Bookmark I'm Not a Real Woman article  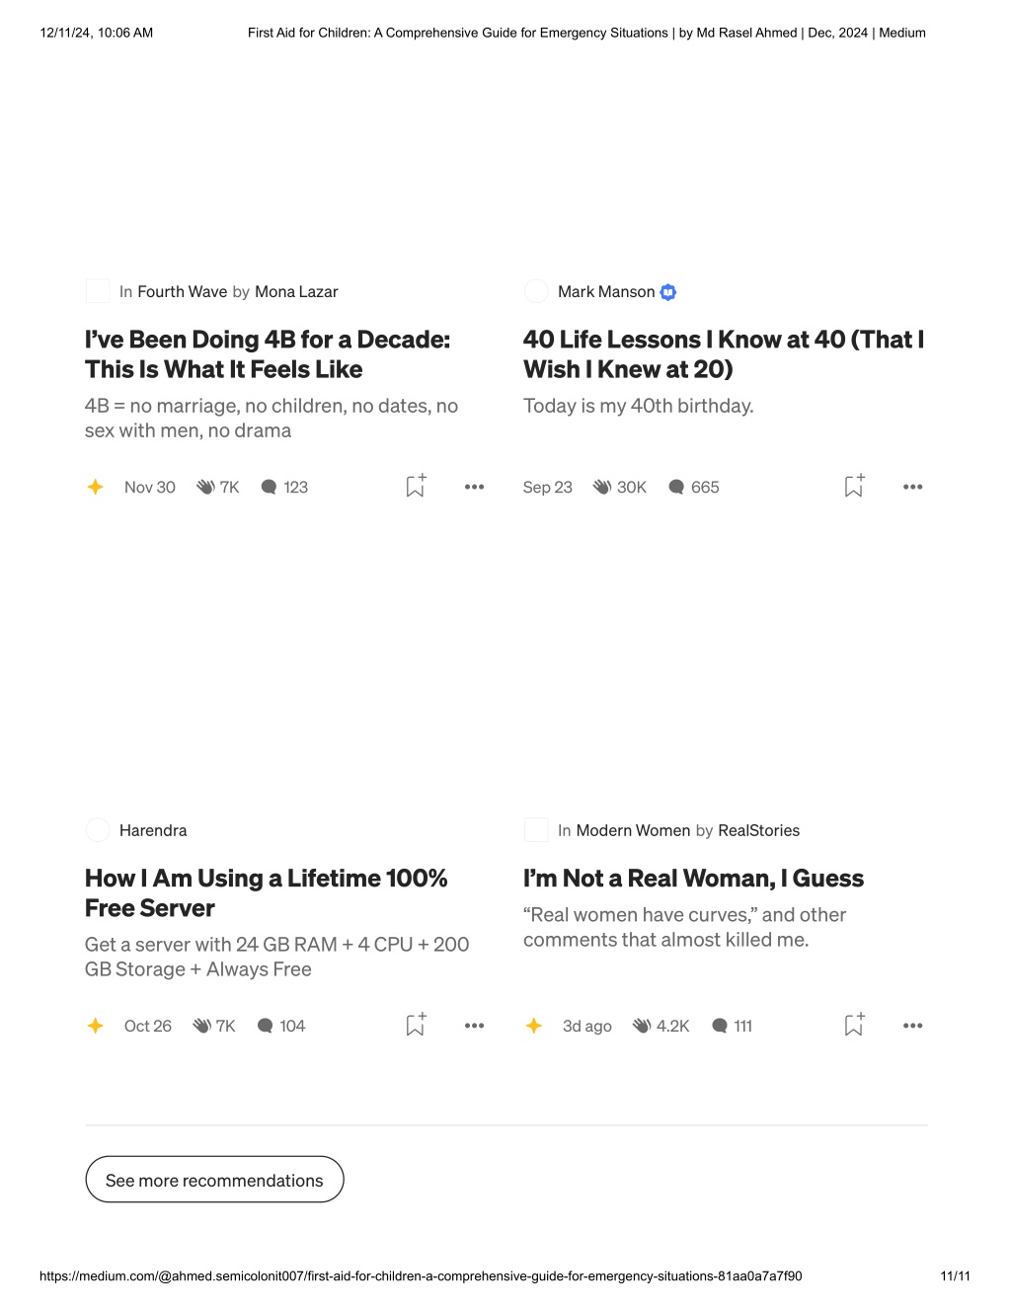coord(854,1025)
